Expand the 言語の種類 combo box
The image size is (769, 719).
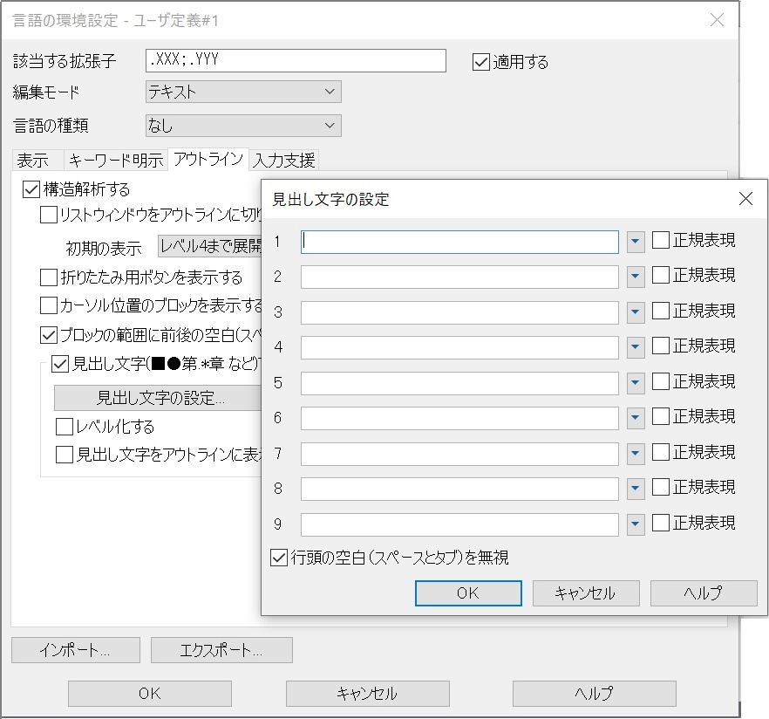coord(329,126)
